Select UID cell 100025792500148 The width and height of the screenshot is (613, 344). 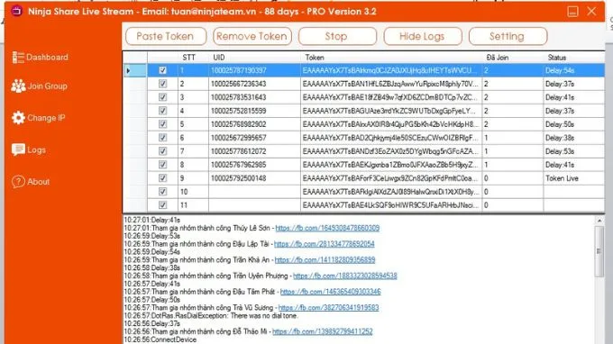pos(254,178)
